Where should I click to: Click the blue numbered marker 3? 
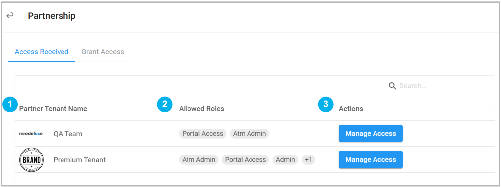coord(326,104)
